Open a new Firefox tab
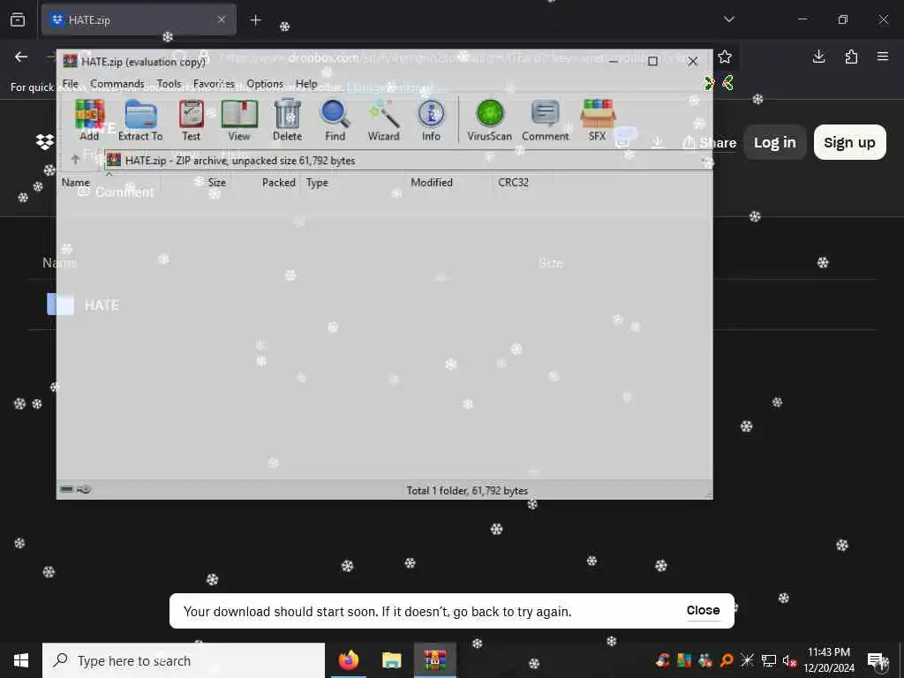The image size is (904, 678). (x=255, y=20)
